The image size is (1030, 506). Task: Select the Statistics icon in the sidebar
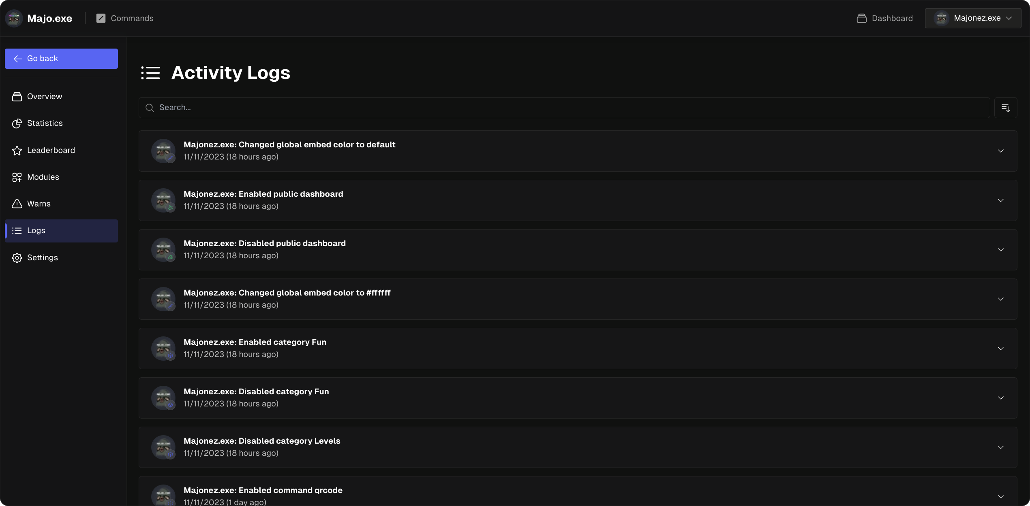pyautogui.click(x=17, y=123)
